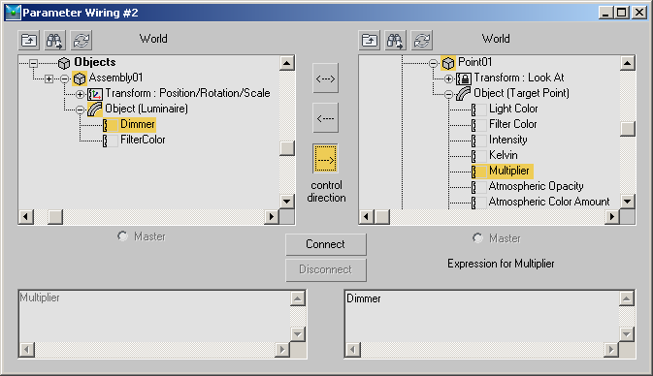The height and width of the screenshot is (376, 653).
Task: Toggle highlighted right-pointing control direction arrow
Action: tap(325, 159)
